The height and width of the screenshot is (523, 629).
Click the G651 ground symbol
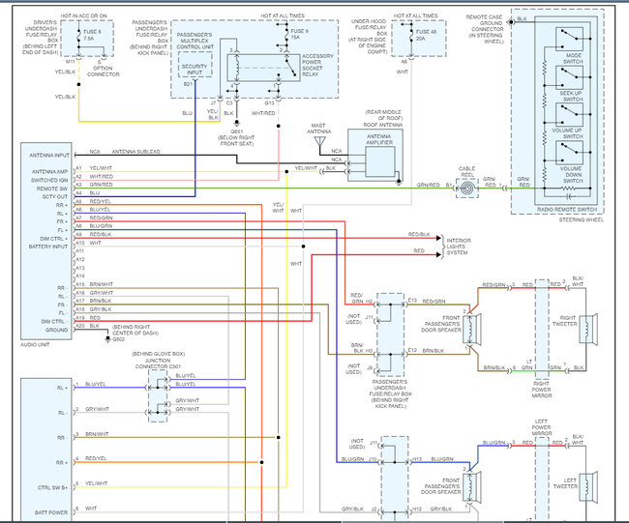click(237, 123)
